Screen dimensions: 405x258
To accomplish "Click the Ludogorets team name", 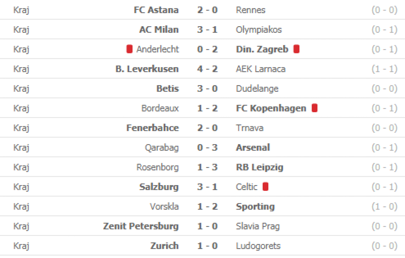I will [x=258, y=246].
